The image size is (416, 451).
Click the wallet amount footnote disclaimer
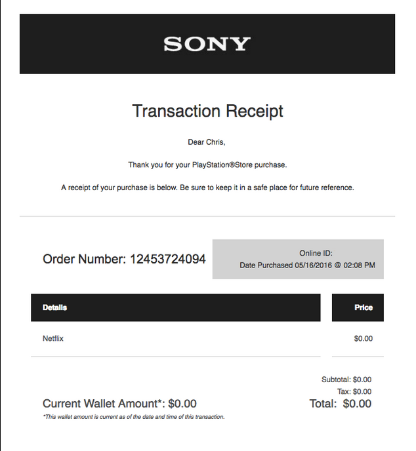133,417
